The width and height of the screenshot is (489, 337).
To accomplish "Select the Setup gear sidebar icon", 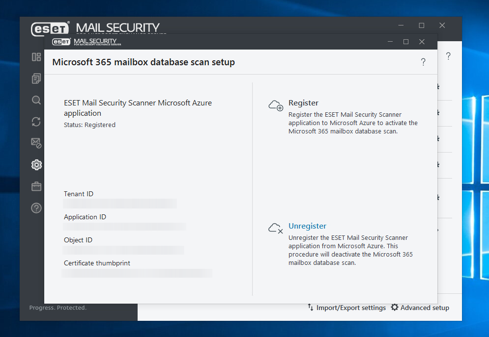I will click(36, 165).
